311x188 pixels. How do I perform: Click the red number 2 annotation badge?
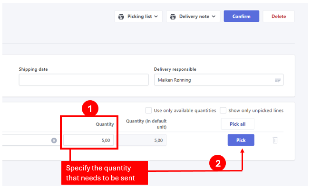point(218,163)
